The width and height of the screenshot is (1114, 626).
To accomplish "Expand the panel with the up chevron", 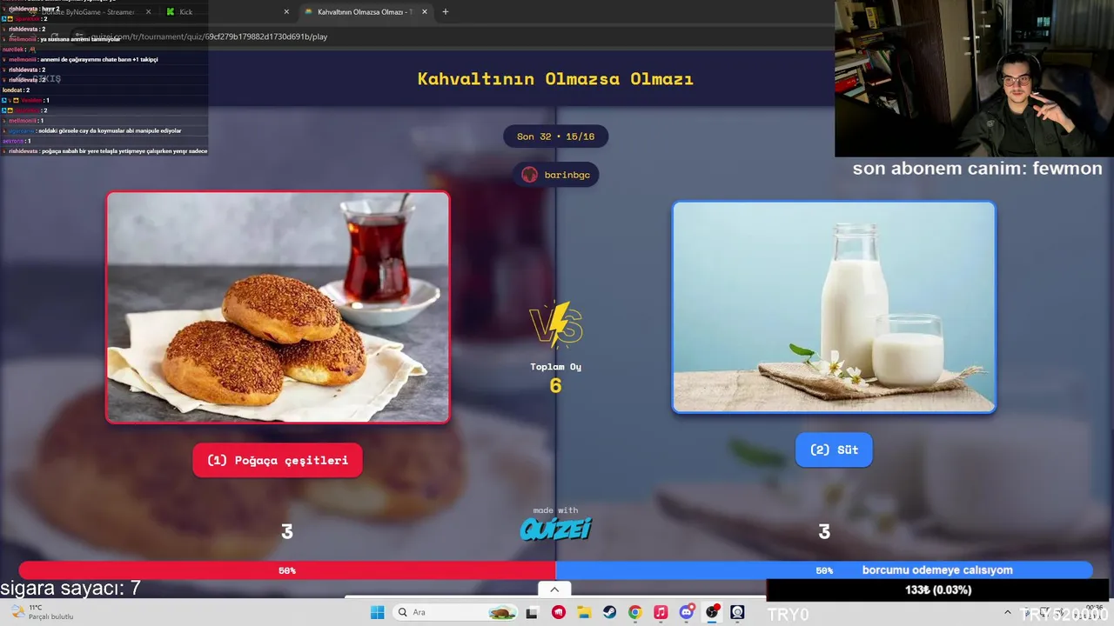I will [x=554, y=589].
